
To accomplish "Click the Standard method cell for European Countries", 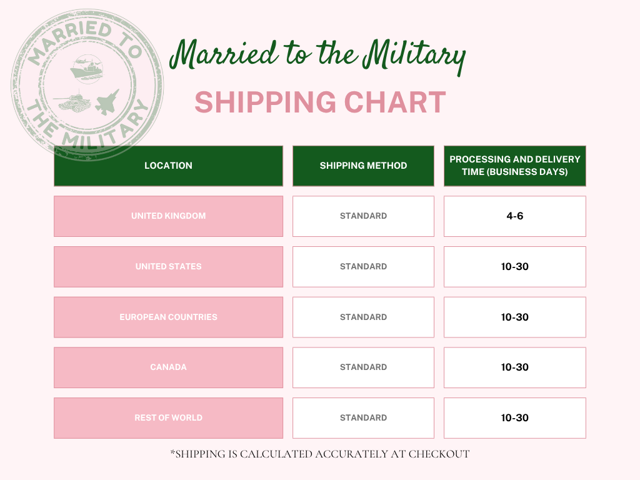I will pyautogui.click(x=363, y=317).
